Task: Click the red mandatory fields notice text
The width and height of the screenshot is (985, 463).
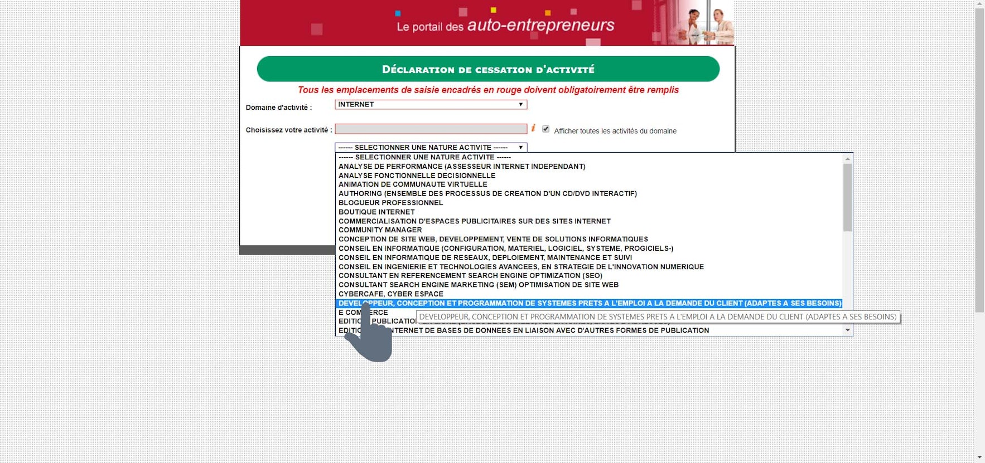Action: point(488,90)
